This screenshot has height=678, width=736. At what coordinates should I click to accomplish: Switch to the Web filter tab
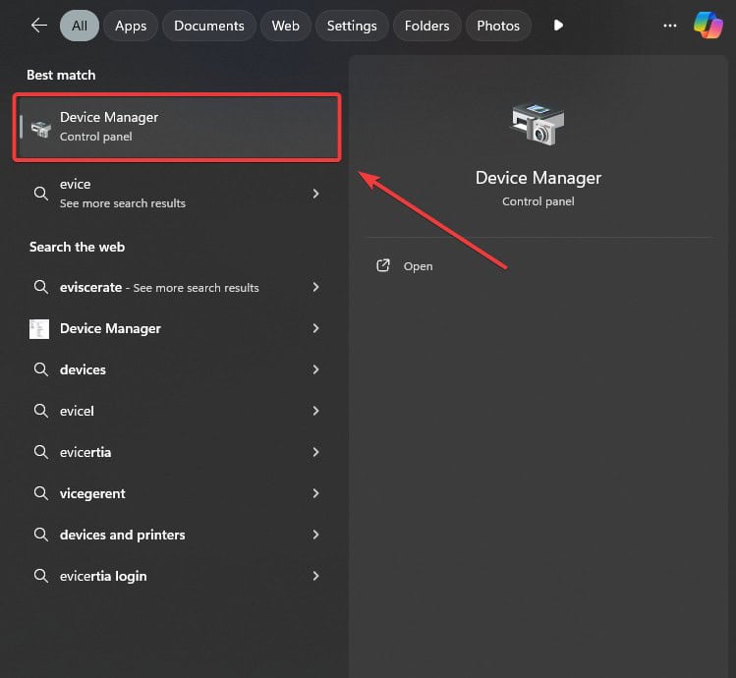click(285, 26)
